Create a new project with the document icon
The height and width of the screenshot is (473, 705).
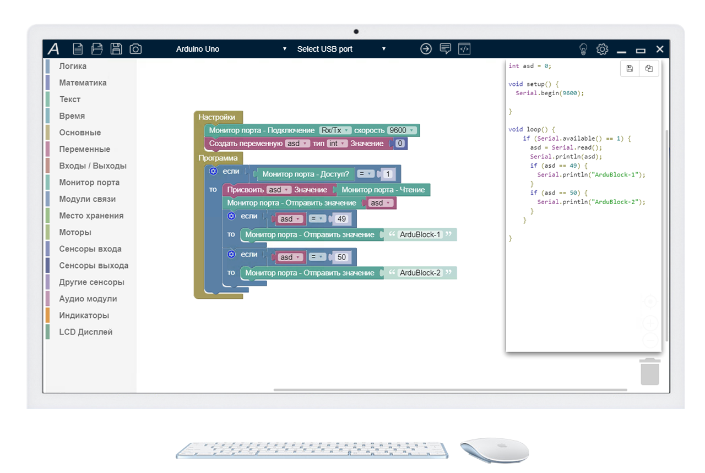77,48
